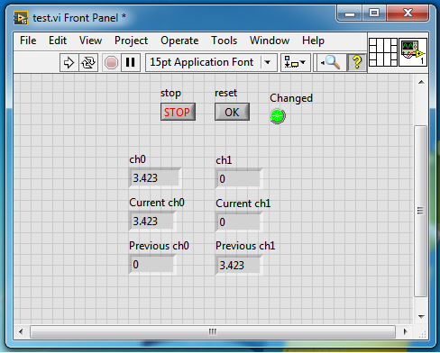Click the Previous ch1 value field
Image resolution: width=440 pixels, height=353 pixels.
(239, 266)
